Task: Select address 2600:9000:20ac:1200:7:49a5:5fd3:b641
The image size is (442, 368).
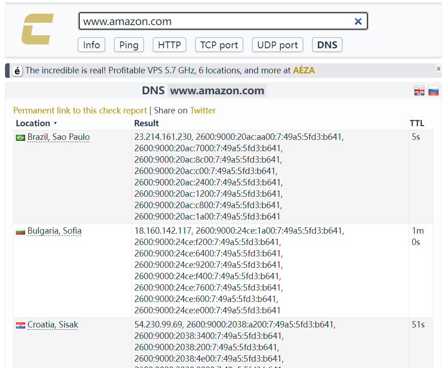Action: (x=208, y=194)
